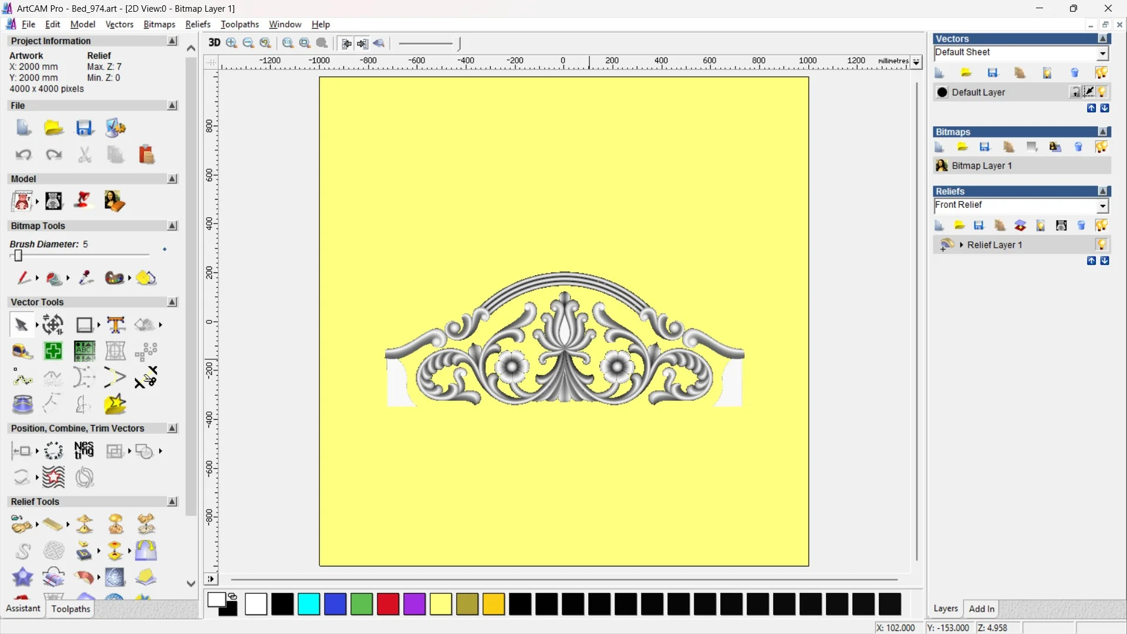
Task: Toggle all bitmap layers visibility bulb
Action: pyautogui.click(x=1101, y=147)
